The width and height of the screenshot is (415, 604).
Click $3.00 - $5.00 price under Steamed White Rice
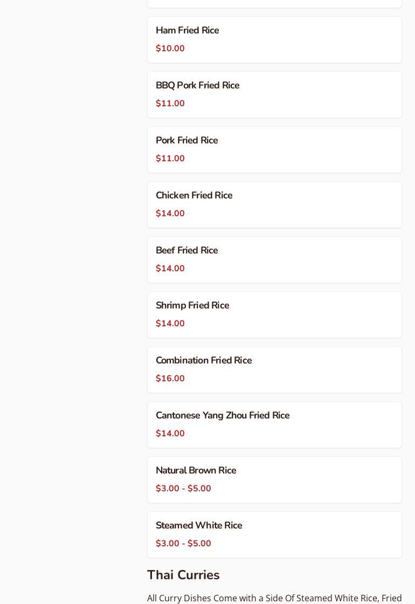point(183,544)
